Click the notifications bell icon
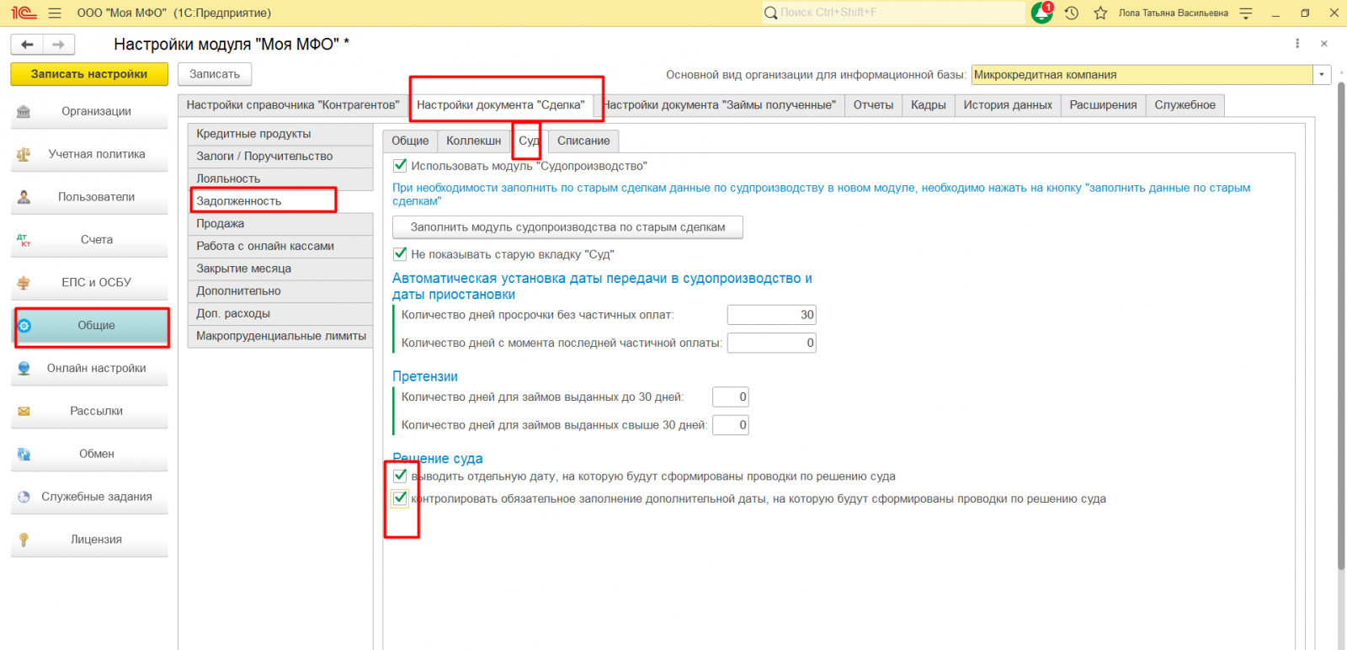 pyautogui.click(x=1042, y=13)
